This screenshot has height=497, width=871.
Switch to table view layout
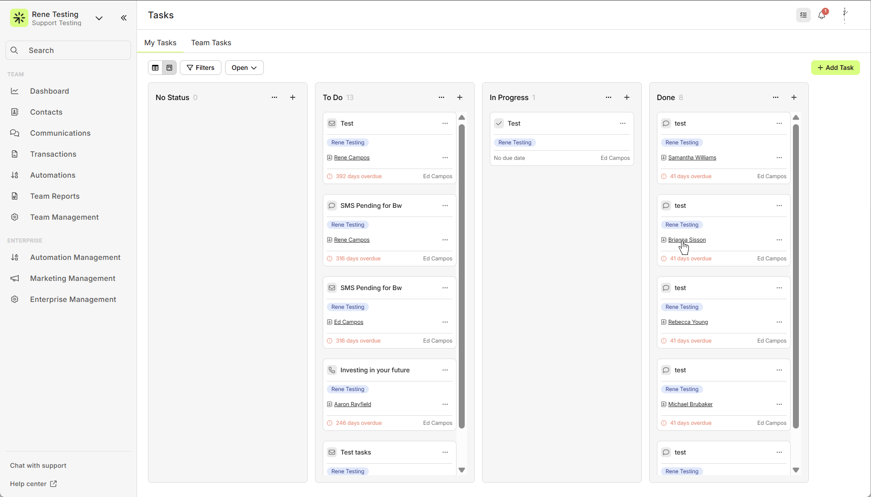point(155,68)
